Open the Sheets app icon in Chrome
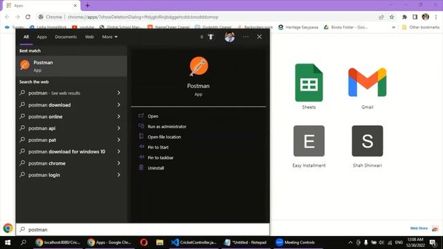Screen dimensions: 443x249 point(309,83)
